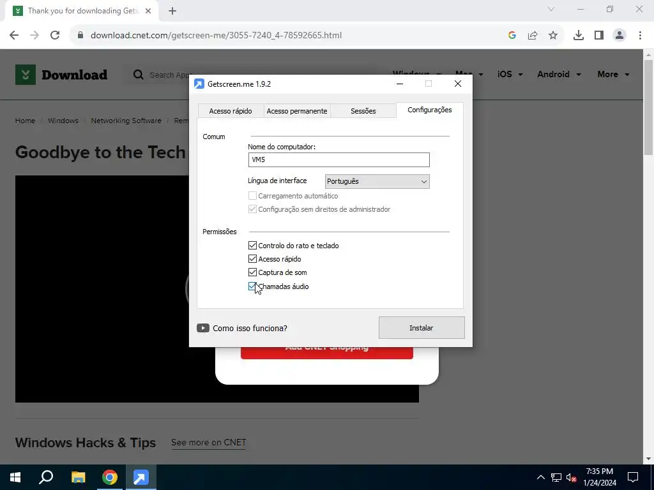Open a new browser tab with plus
Screen dimensions: 654x490
click(x=172, y=11)
